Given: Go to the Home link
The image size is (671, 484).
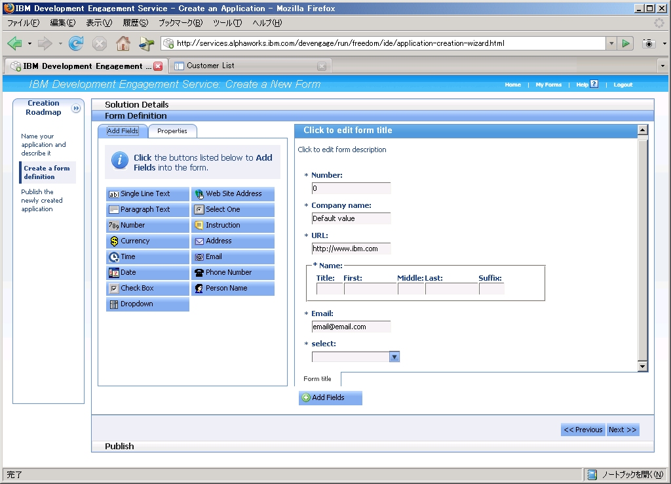Looking at the screenshot, I should click(512, 85).
